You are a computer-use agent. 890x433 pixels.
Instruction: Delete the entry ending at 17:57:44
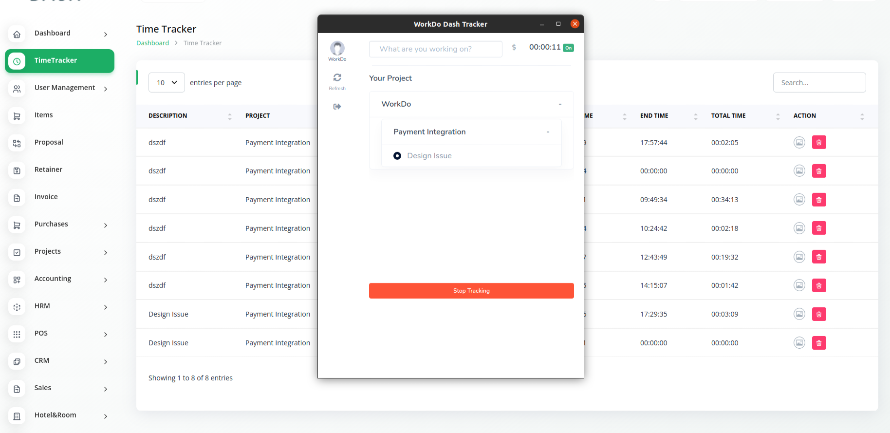coord(819,142)
